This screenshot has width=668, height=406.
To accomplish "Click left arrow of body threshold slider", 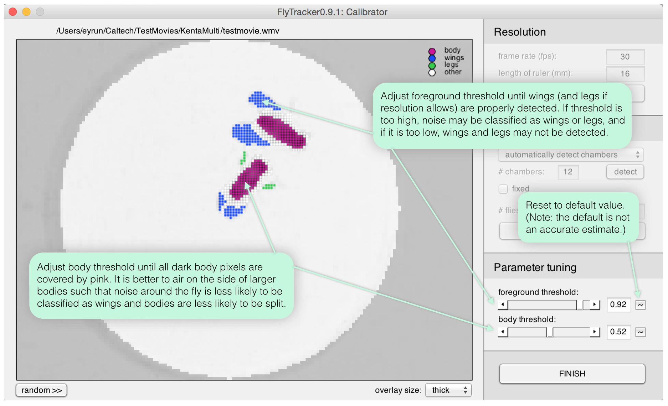I will [503, 332].
